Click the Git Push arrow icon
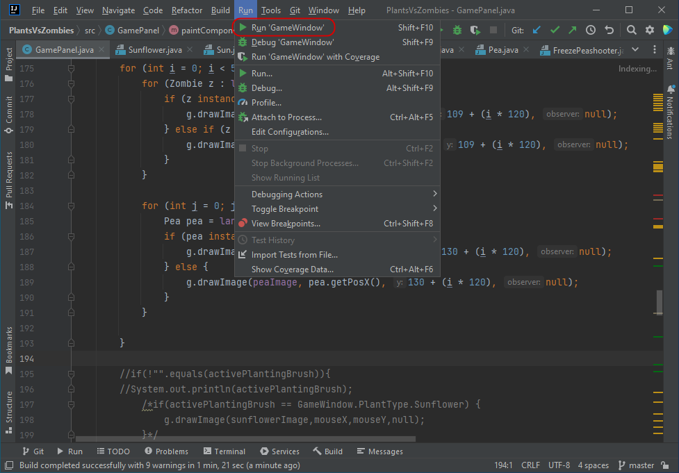The width and height of the screenshot is (679, 473). (573, 31)
